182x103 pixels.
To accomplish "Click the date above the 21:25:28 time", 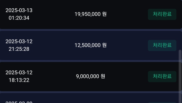I will (x=19, y=42).
